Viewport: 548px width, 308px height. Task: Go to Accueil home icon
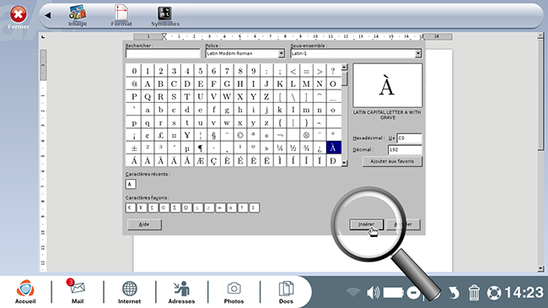[25, 291]
